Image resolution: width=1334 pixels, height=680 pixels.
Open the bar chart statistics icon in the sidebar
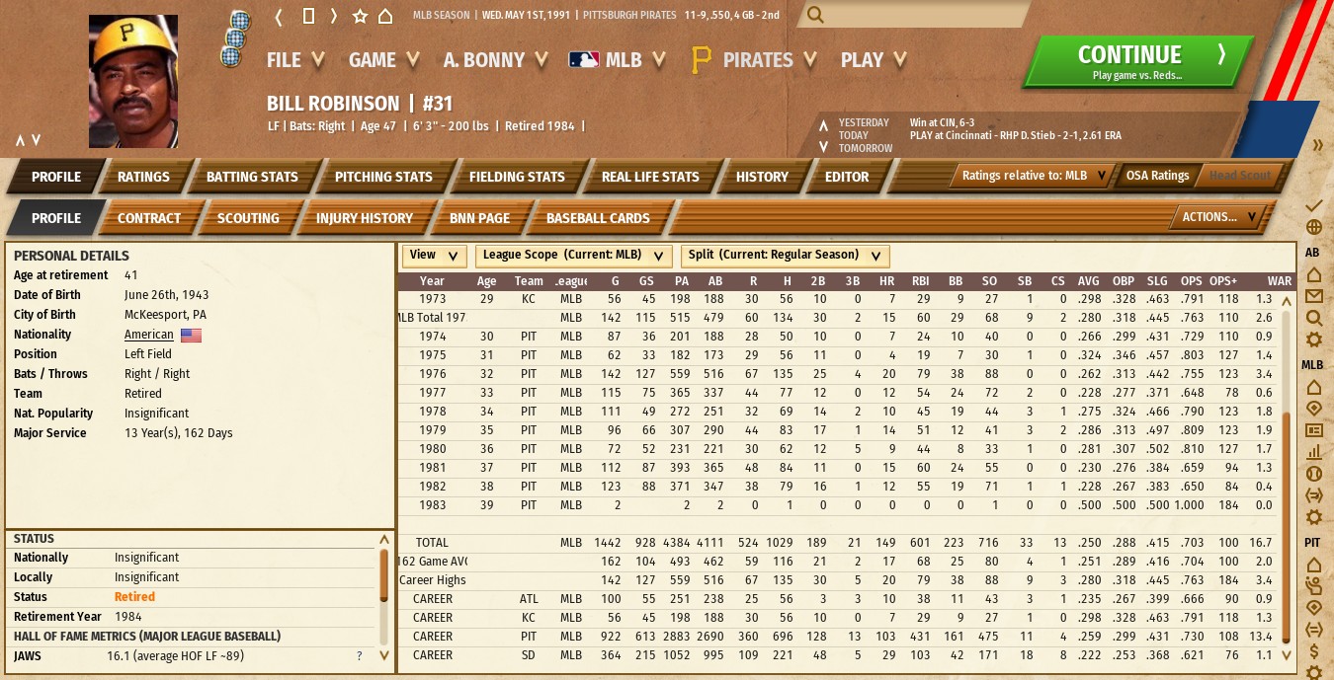coord(1313,452)
